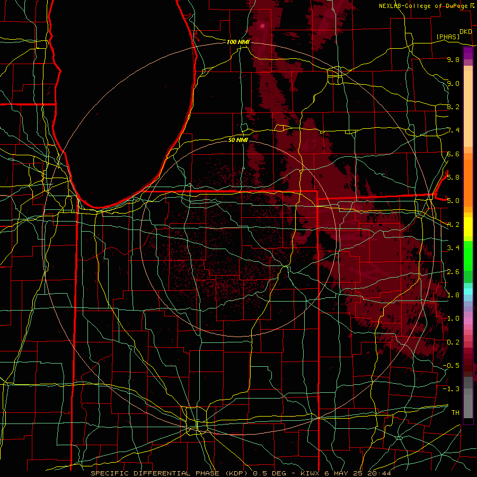Click the 8.2 legend value
477x477 pixels.
(x=453, y=107)
